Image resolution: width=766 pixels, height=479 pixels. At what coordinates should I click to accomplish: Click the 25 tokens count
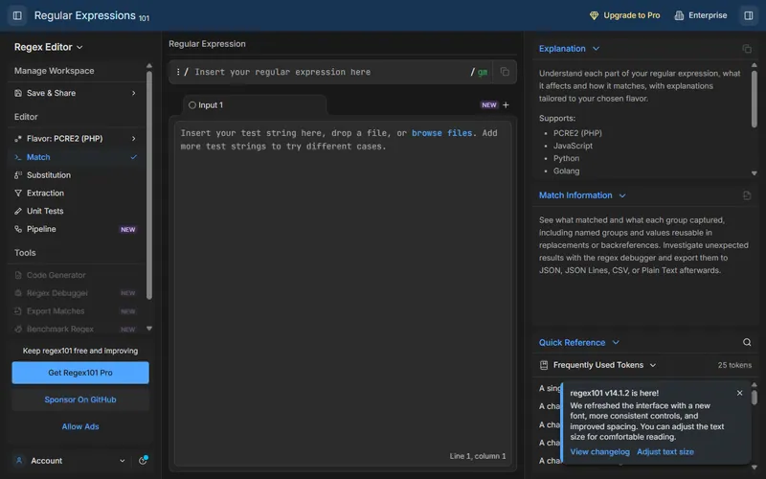pos(734,365)
